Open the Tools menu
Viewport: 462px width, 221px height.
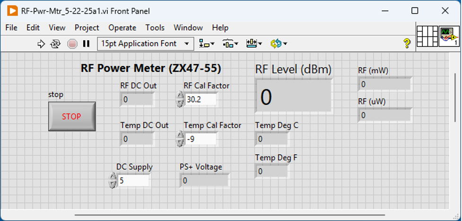click(155, 28)
